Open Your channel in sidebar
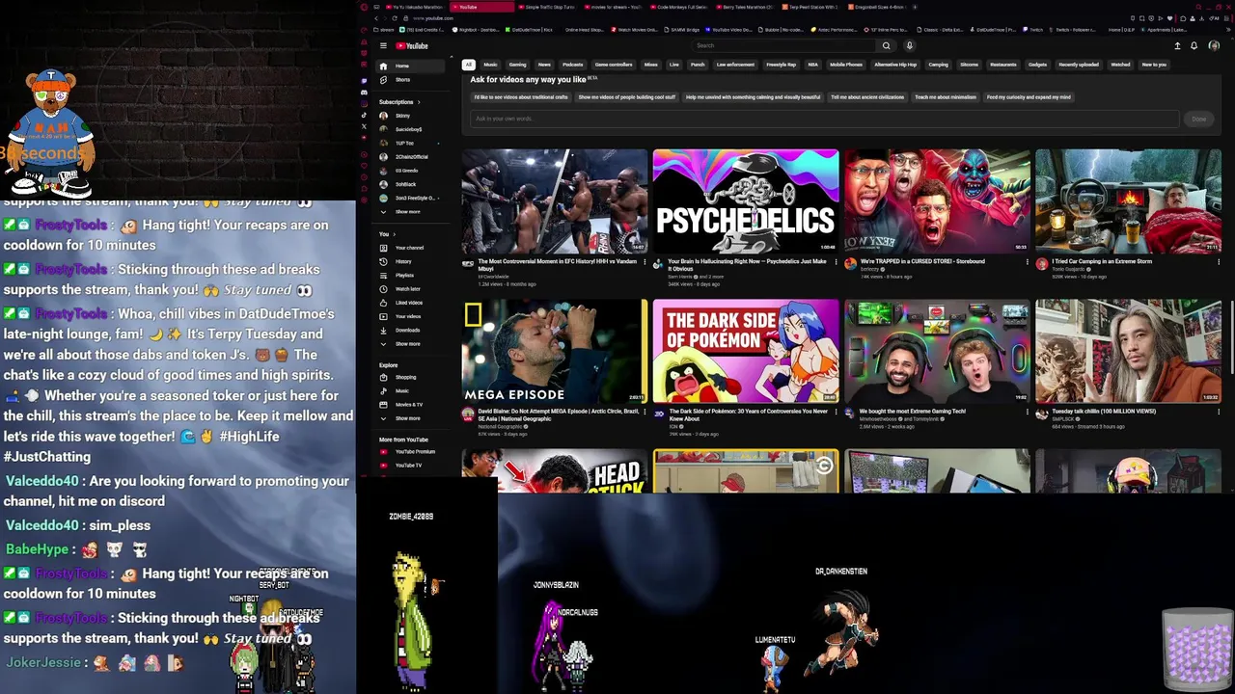The height and width of the screenshot is (694, 1235). pos(410,248)
